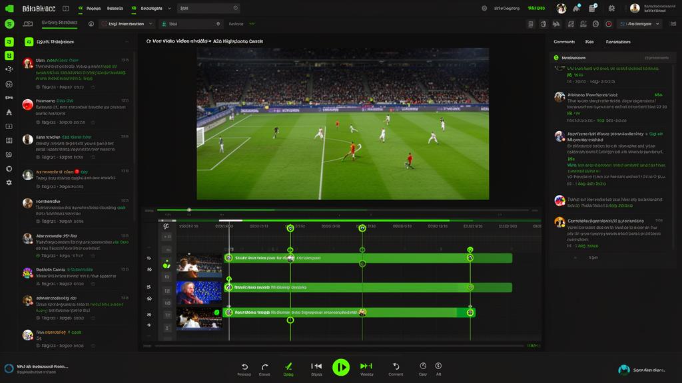
Task: Click the first green marker on the timeline ruler
Action: pyautogui.click(x=290, y=229)
